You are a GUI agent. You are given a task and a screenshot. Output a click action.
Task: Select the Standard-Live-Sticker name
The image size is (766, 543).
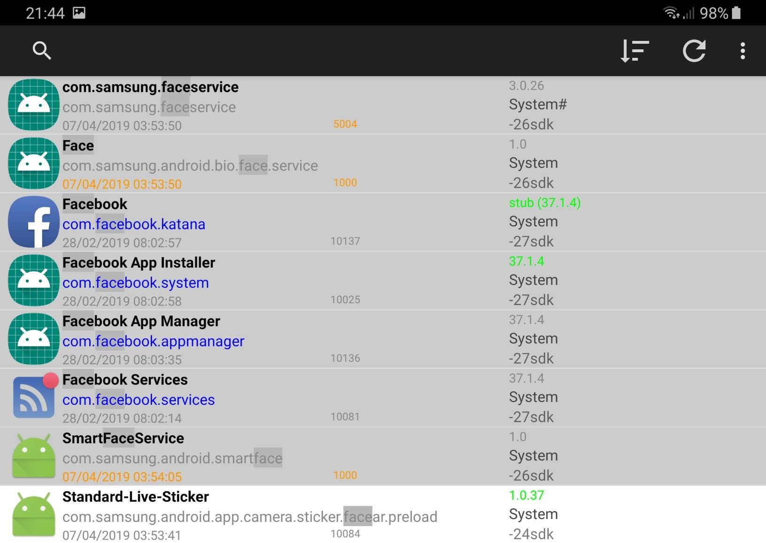coord(135,497)
